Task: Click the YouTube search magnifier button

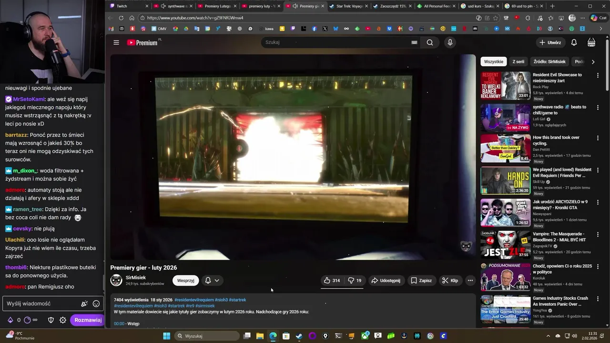Action: [430, 42]
